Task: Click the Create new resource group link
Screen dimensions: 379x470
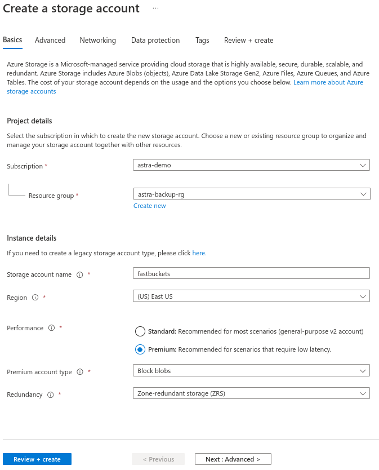Action: coord(149,205)
